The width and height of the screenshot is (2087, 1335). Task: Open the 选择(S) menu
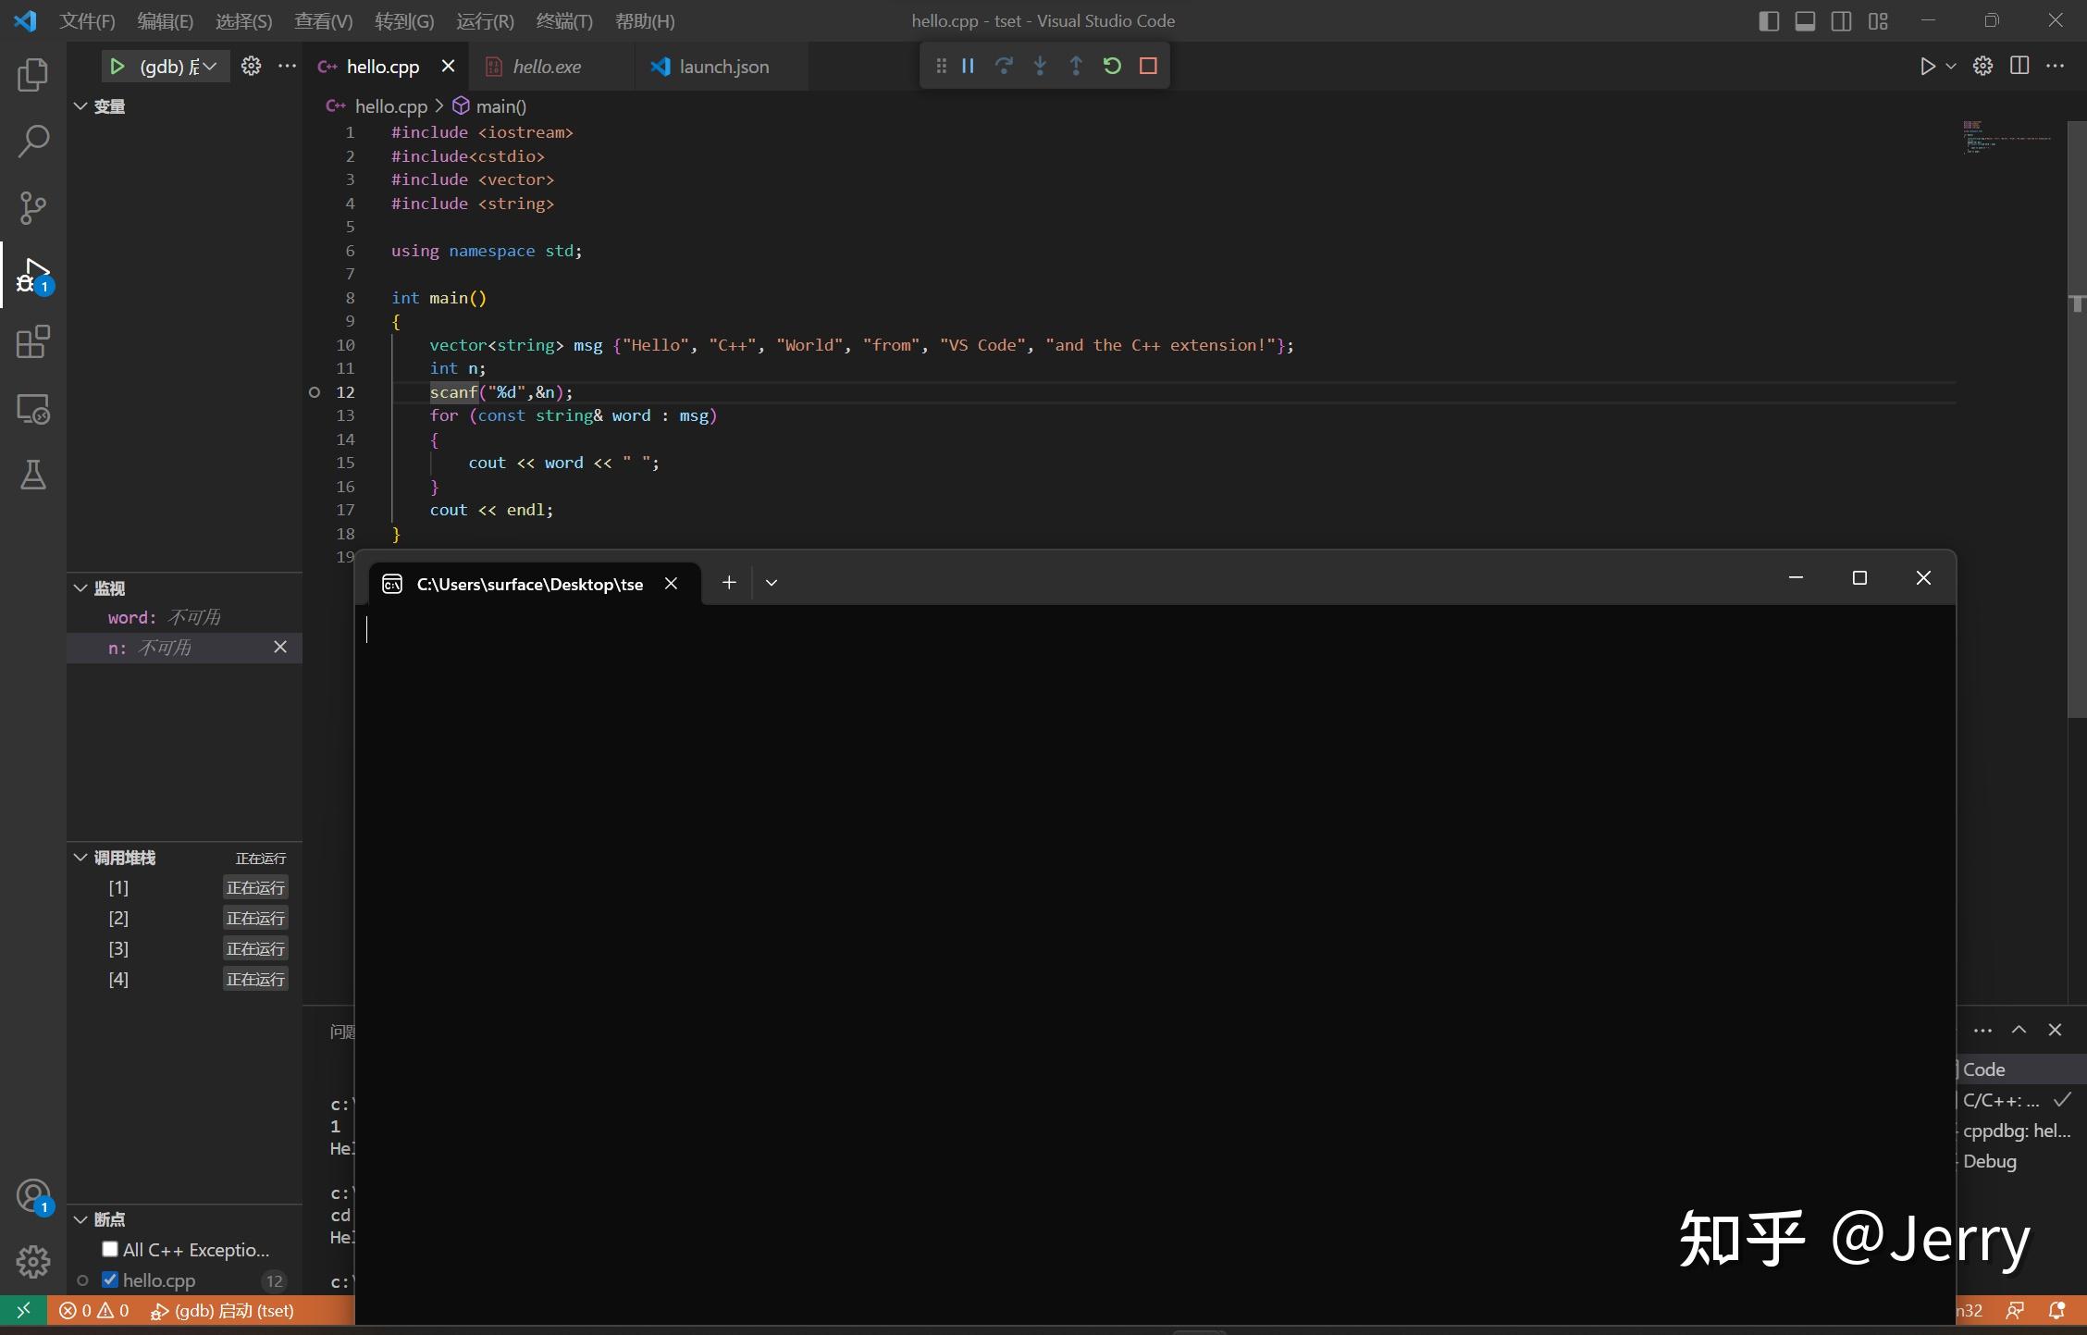point(243,20)
